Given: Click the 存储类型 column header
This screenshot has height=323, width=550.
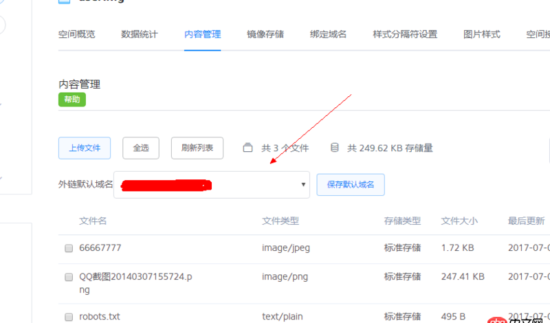Looking at the screenshot, I should (x=402, y=221).
